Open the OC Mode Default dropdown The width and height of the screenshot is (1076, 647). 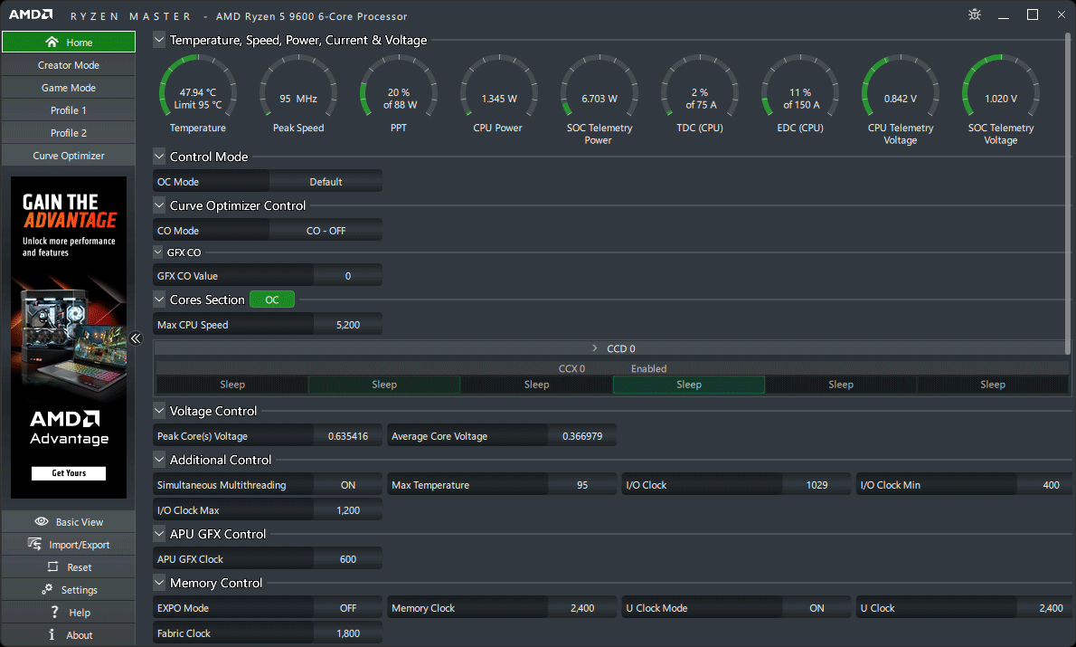(326, 181)
